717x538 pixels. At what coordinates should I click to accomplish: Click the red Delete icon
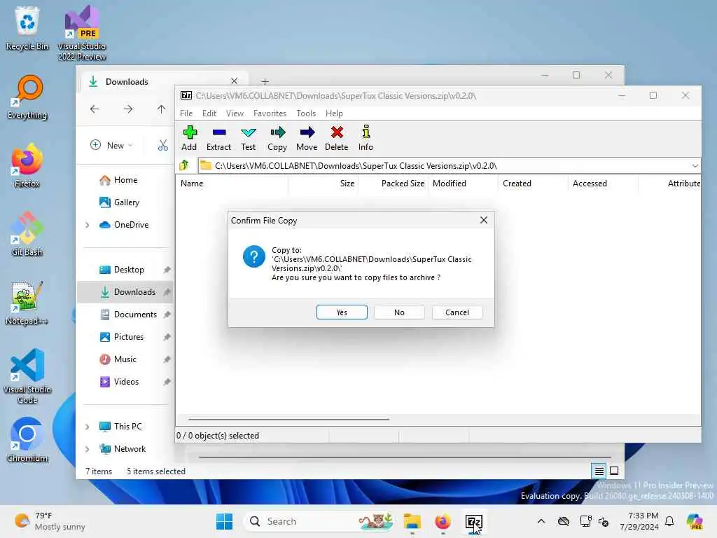tap(337, 138)
